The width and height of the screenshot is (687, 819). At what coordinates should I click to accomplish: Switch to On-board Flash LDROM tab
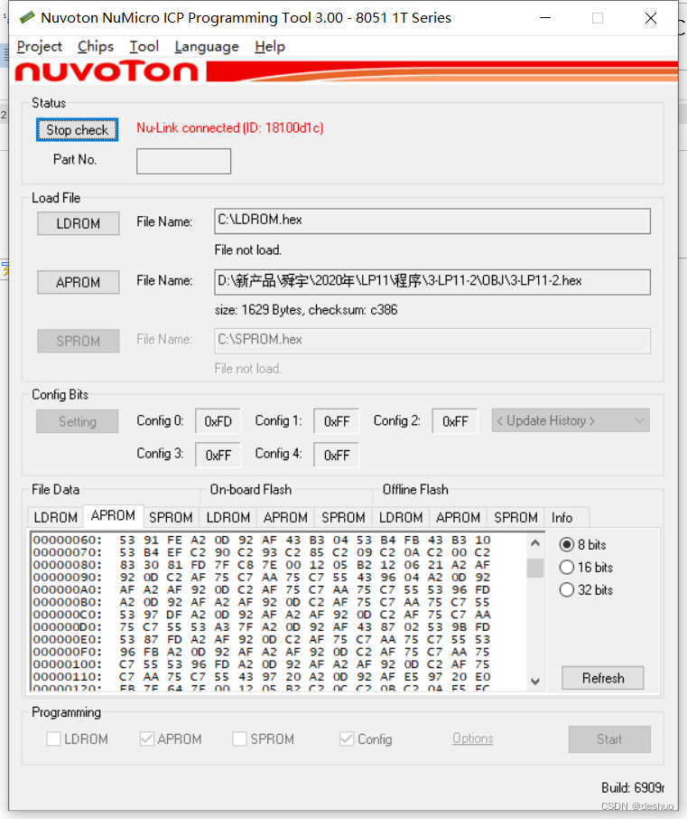pyautogui.click(x=228, y=517)
